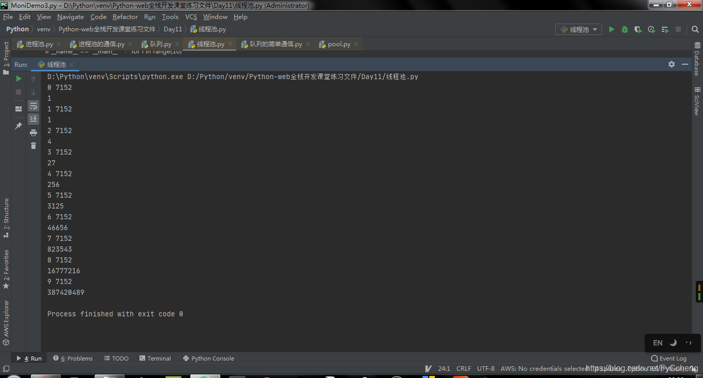Click Day11 in the breadcrumb path
This screenshot has height=378, width=703.
(173, 29)
